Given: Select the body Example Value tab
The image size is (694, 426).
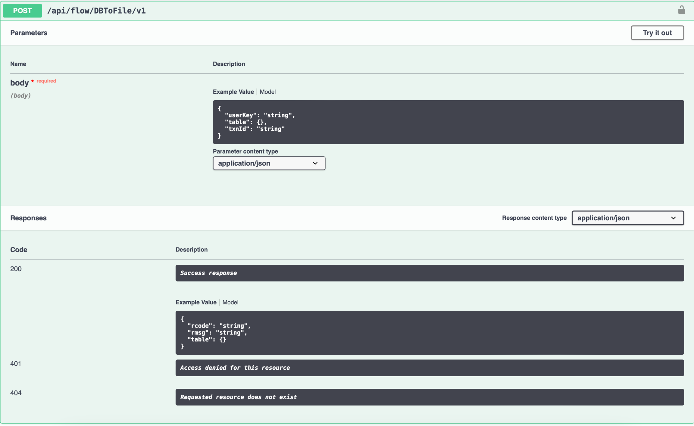Looking at the screenshot, I should 233,92.
